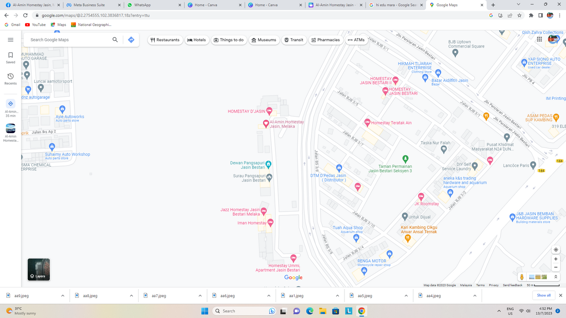Select the Jazz Homestay Jasin pin
The image size is (566, 318).
[x=263, y=212]
